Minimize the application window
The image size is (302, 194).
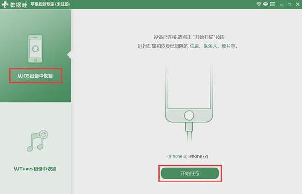[x=282, y=5]
